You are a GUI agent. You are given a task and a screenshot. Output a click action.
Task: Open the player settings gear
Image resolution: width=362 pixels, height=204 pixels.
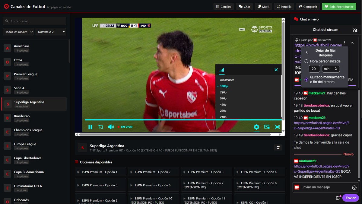[x=256, y=127]
